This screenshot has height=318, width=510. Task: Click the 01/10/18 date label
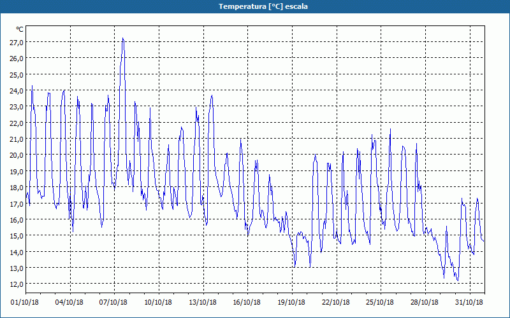[25, 303]
